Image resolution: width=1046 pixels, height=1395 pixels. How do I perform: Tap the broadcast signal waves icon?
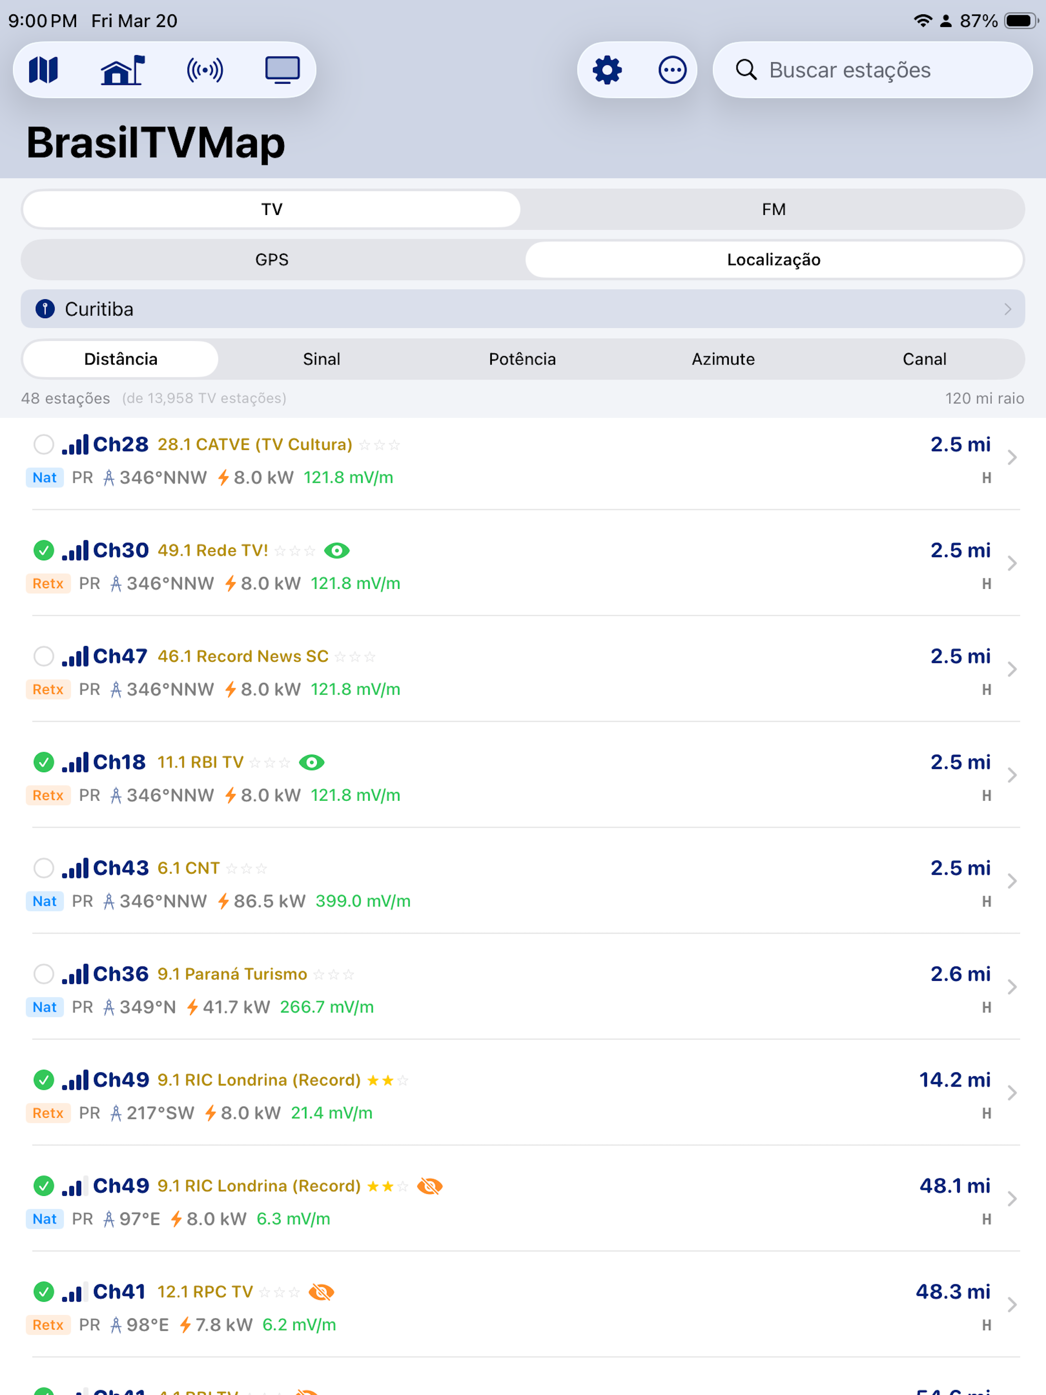204,70
